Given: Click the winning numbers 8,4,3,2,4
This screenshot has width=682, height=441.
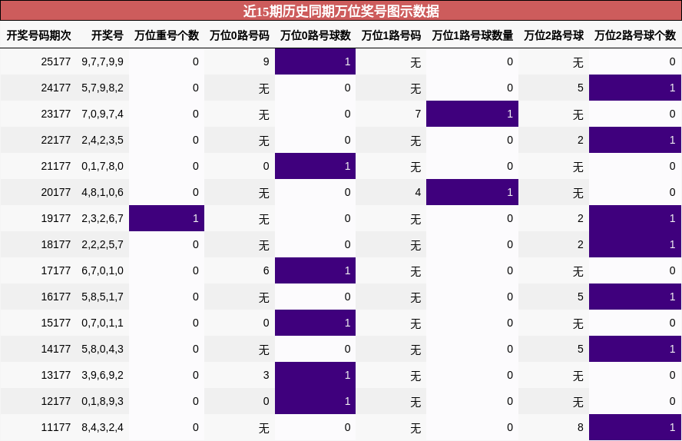Looking at the screenshot, I should click(x=103, y=427).
